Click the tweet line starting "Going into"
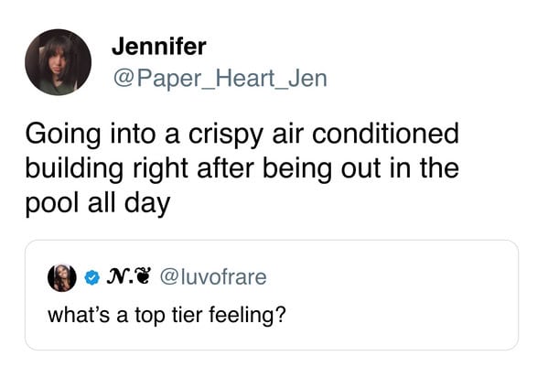The image size is (548, 388). point(242,135)
